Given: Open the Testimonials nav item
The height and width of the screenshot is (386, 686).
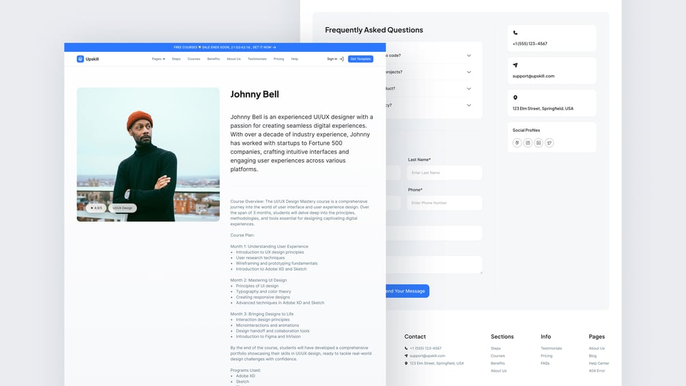Looking at the screenshot, I should pos(257,59).
